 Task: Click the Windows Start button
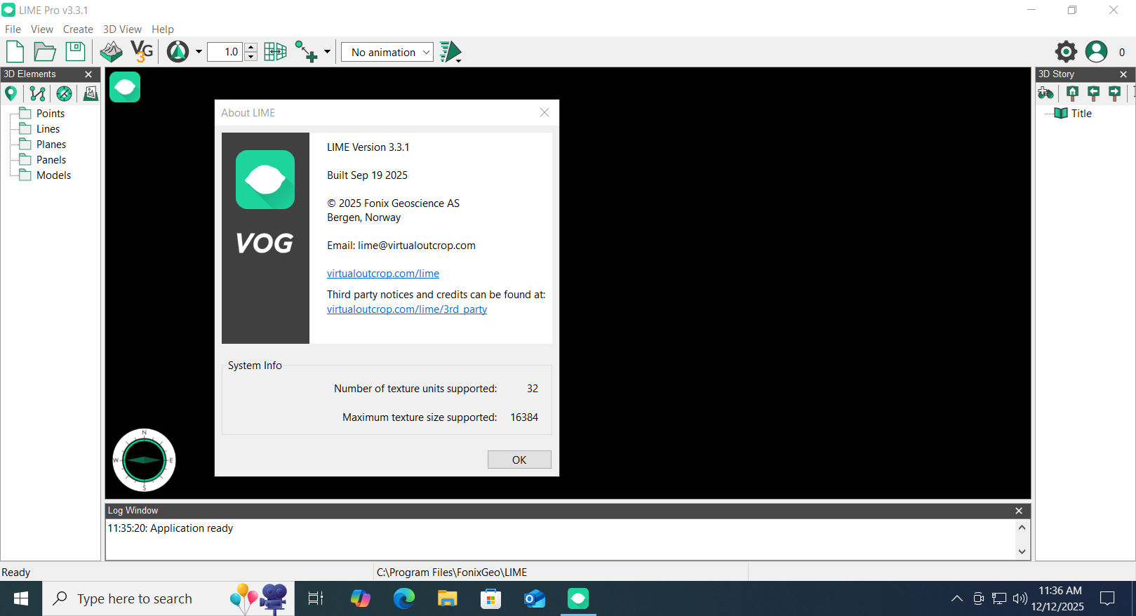pos(21,598)
